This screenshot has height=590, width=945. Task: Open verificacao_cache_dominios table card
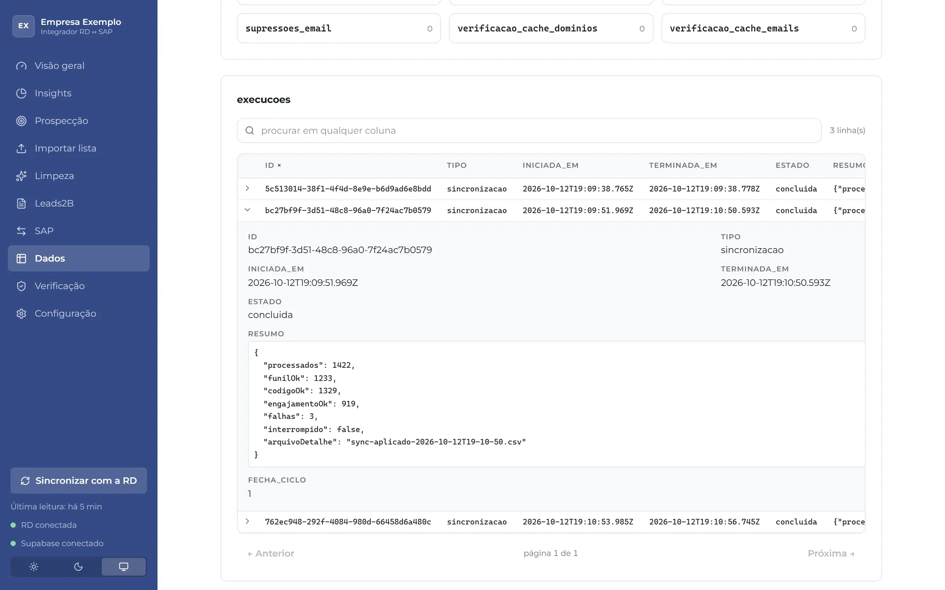click(x=551, y=28)
